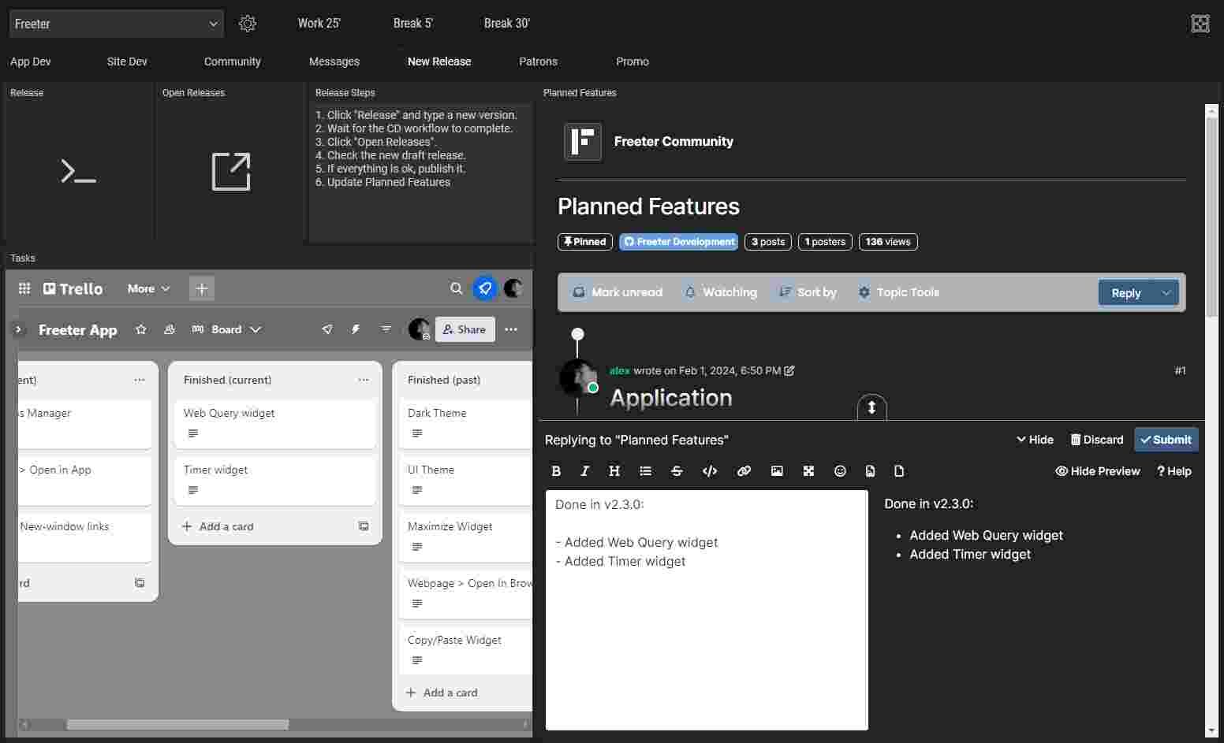Insert heading in reply editor
Viewport: 1224px width, 743px height.
(614, 471)
